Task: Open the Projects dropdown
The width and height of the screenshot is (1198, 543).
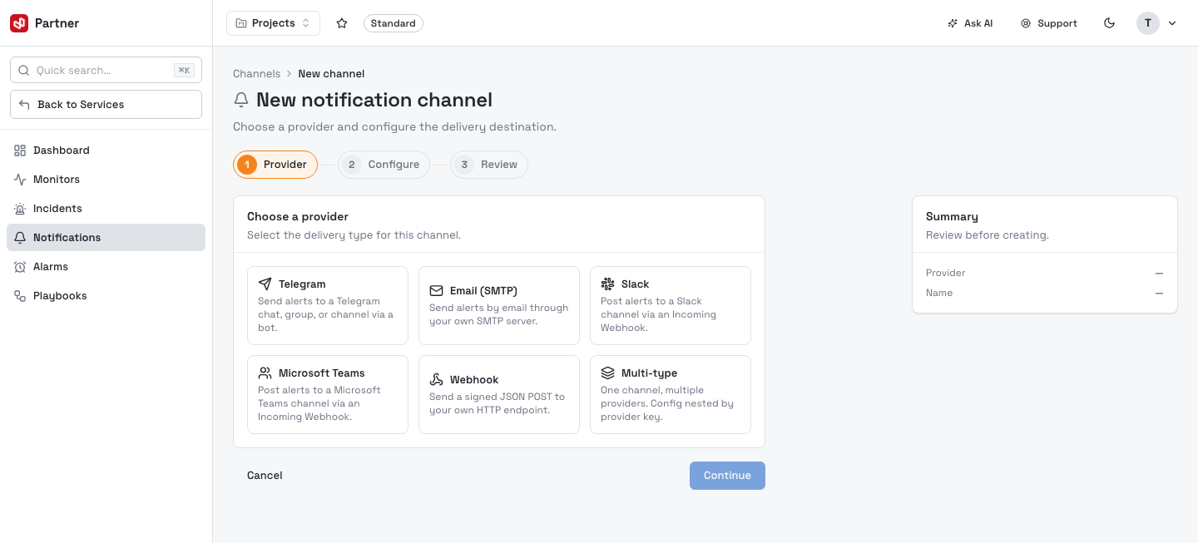Action: 273,23
